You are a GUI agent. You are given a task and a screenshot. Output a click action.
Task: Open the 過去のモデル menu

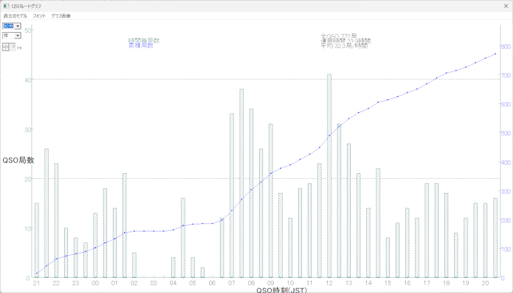coord(15,15)
